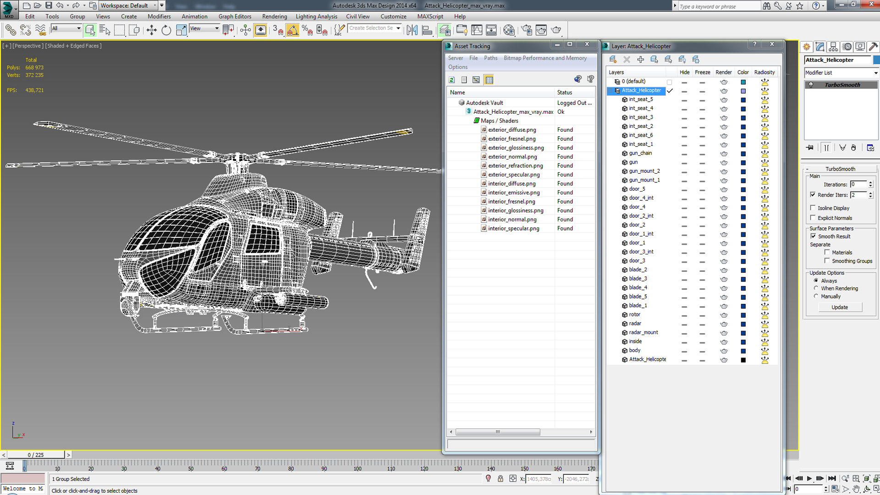
Task: Click Play Animation button
Action: (809, 478)
